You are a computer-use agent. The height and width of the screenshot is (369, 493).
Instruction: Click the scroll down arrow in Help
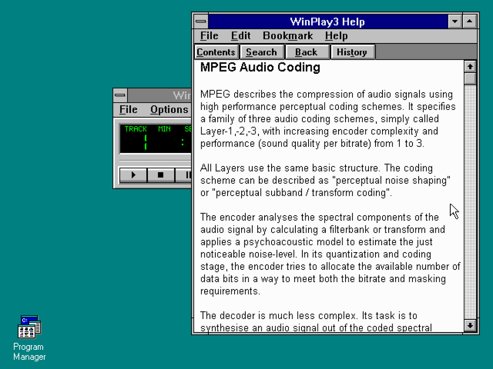pyautogui.click(x=470, y=326)
